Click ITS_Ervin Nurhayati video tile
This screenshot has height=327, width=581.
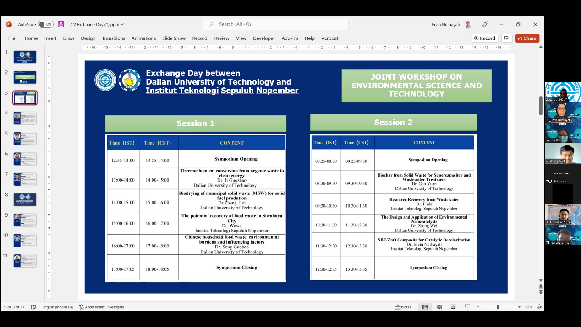(x=563, y=113)
